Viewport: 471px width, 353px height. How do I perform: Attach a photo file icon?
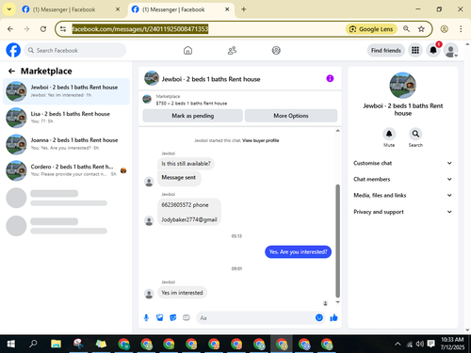(159, 318)
